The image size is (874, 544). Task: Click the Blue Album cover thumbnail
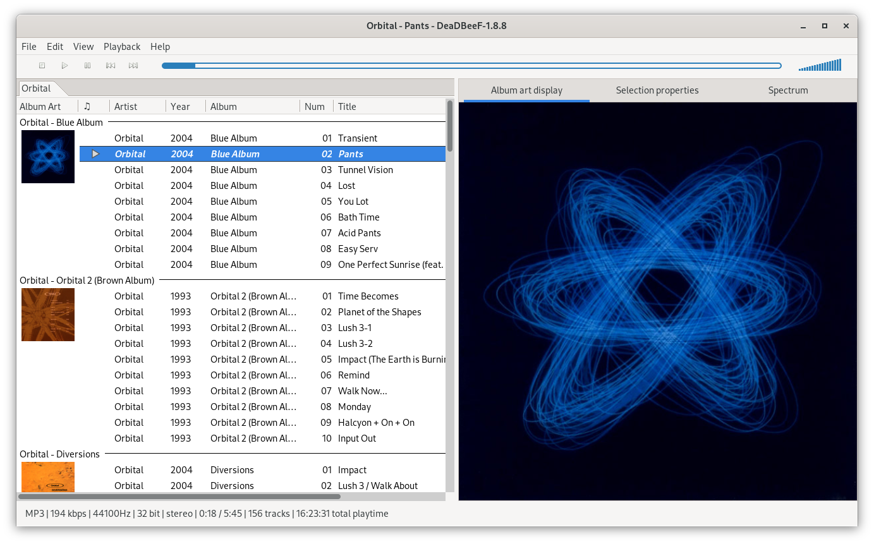tap(47, 156)
